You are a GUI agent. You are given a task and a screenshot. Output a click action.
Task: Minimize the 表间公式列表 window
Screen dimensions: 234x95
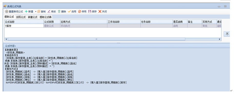[x=219, y=7]
